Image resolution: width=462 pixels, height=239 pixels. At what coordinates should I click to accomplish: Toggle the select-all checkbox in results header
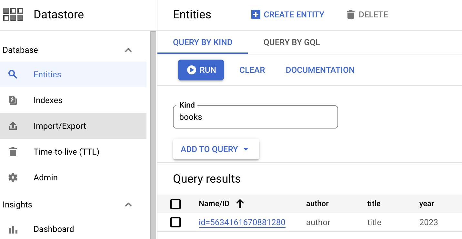[x=176, y=204]
